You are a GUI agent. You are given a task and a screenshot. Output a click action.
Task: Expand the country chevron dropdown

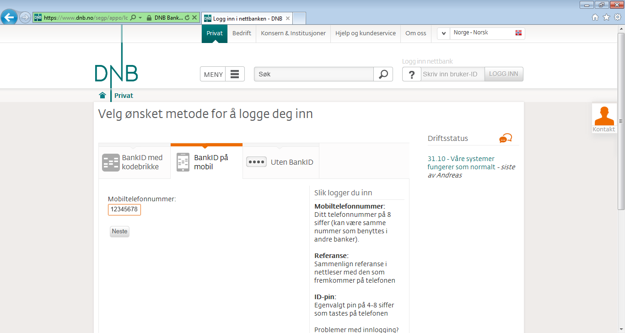tap(443, 34)
